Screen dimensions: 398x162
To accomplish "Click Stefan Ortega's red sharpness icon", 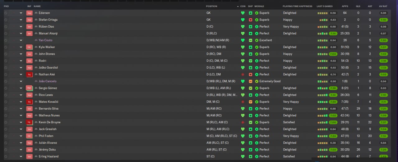I will 250,20.
